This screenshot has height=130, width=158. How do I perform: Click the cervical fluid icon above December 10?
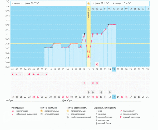(x=101, y=92)
